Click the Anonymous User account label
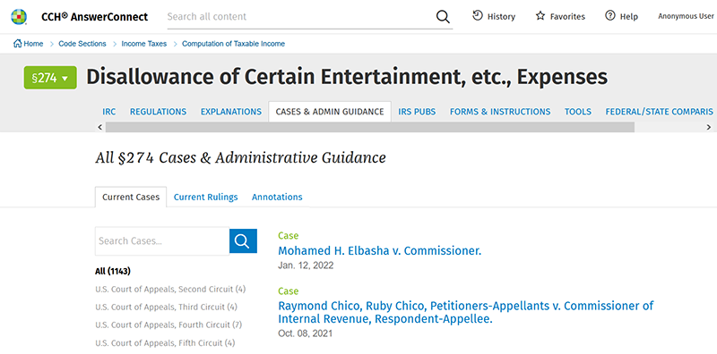This screenshot has height=354, width=717. coord(686,16)
